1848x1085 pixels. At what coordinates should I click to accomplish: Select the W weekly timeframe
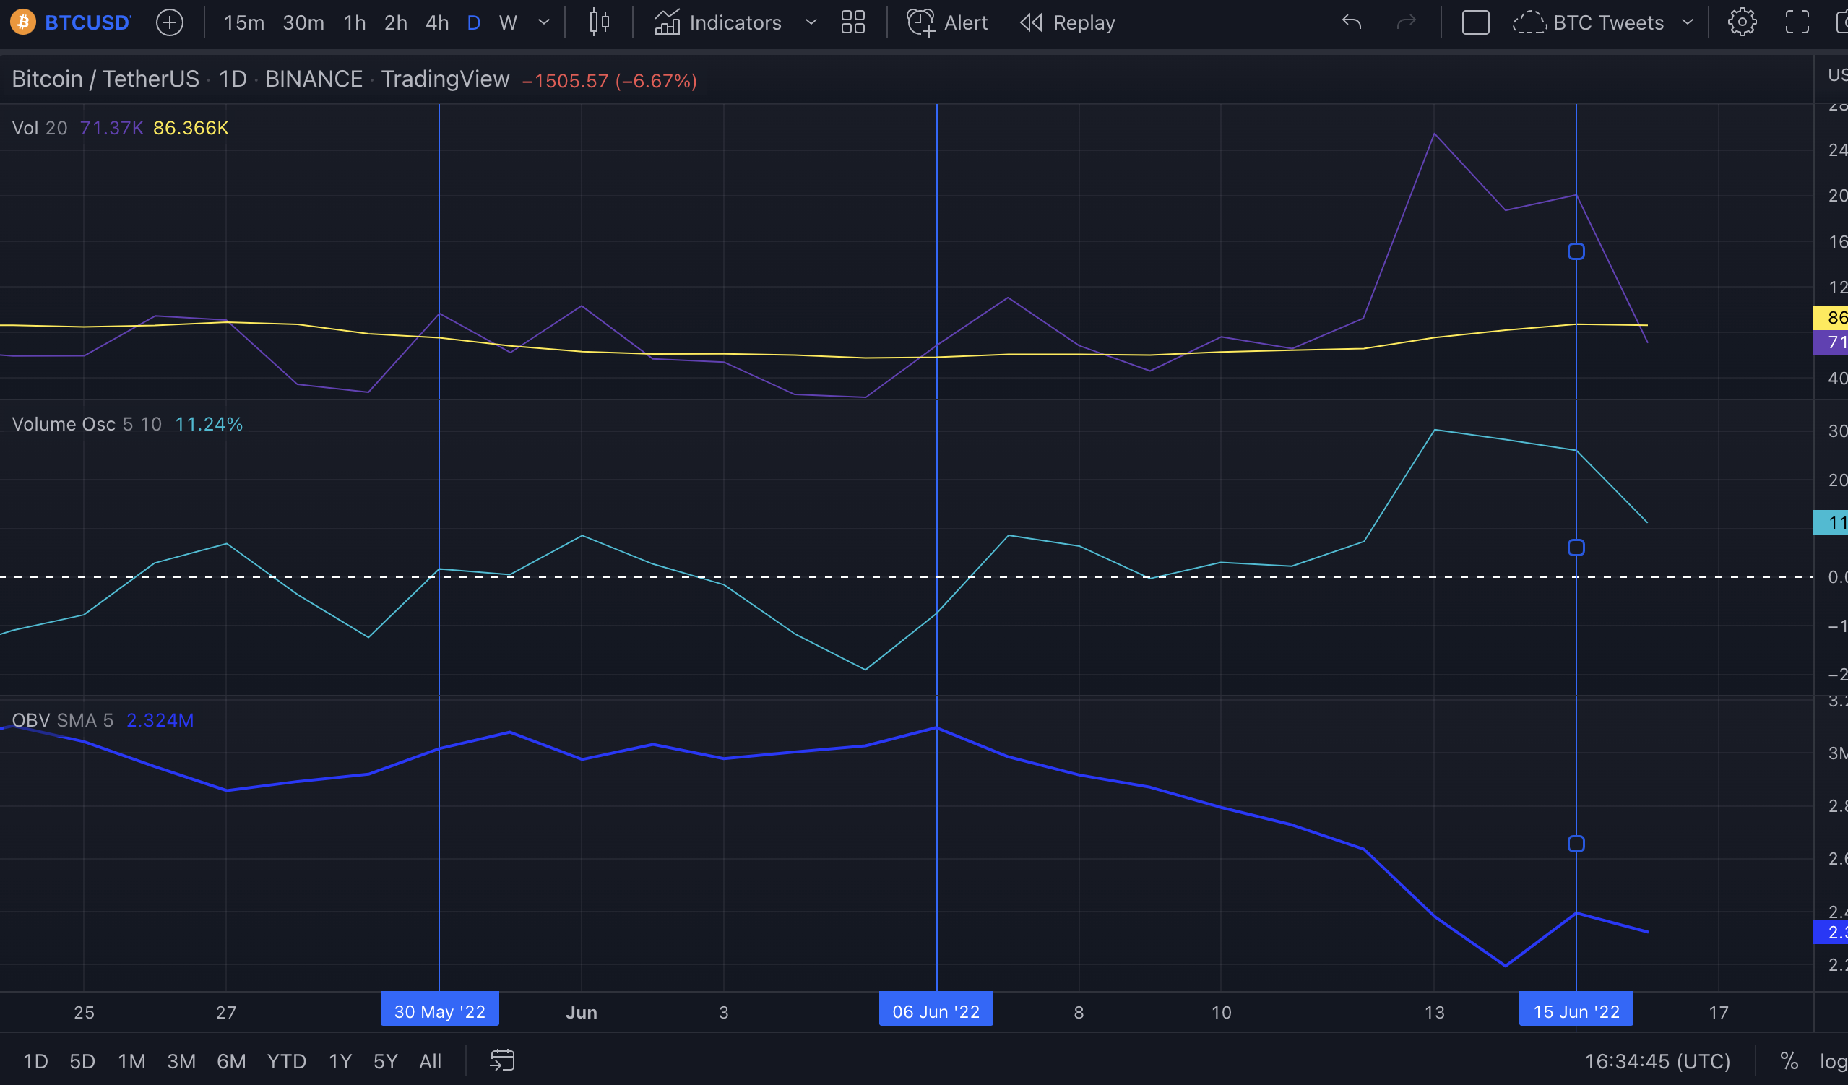pyautogui.click(x=508, y=22)
